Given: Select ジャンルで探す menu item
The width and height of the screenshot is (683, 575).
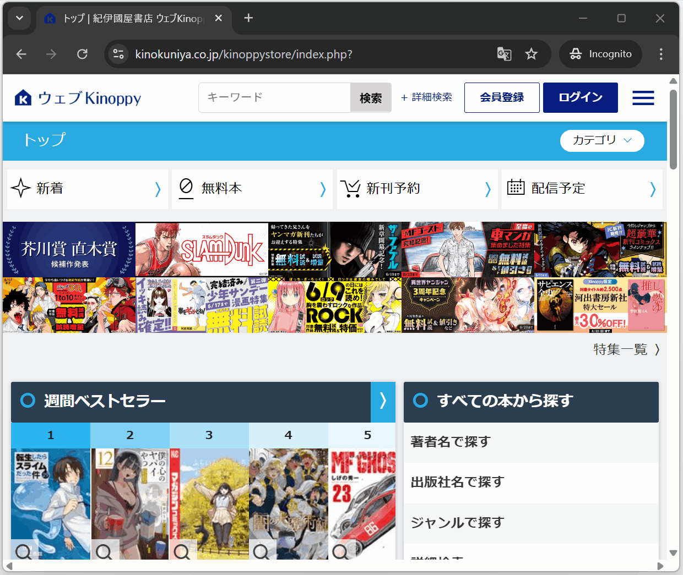Looking at the screenshot, I should coord(531,523).
